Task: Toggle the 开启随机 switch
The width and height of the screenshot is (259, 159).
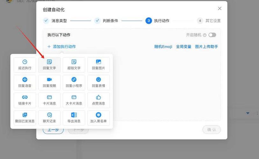Action: (212, 35)
